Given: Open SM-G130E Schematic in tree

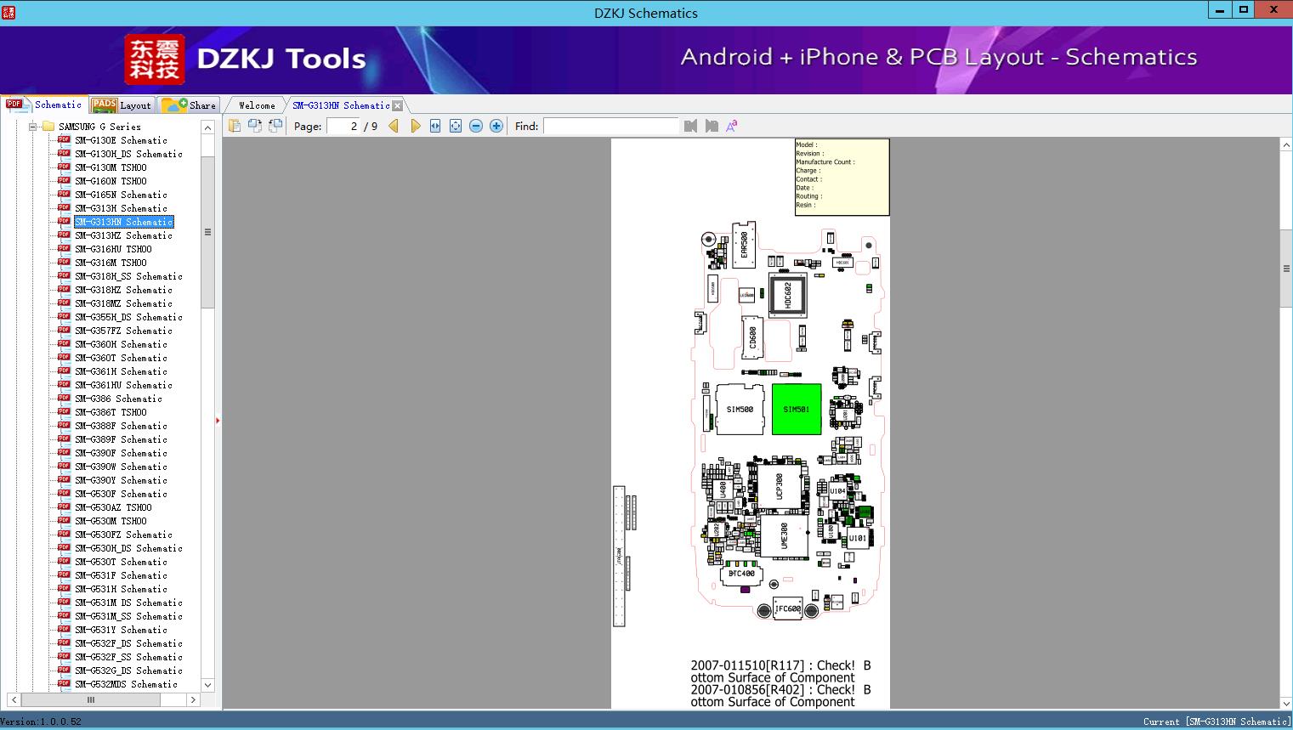Looking at the screenshot, I should coord(121,140).
